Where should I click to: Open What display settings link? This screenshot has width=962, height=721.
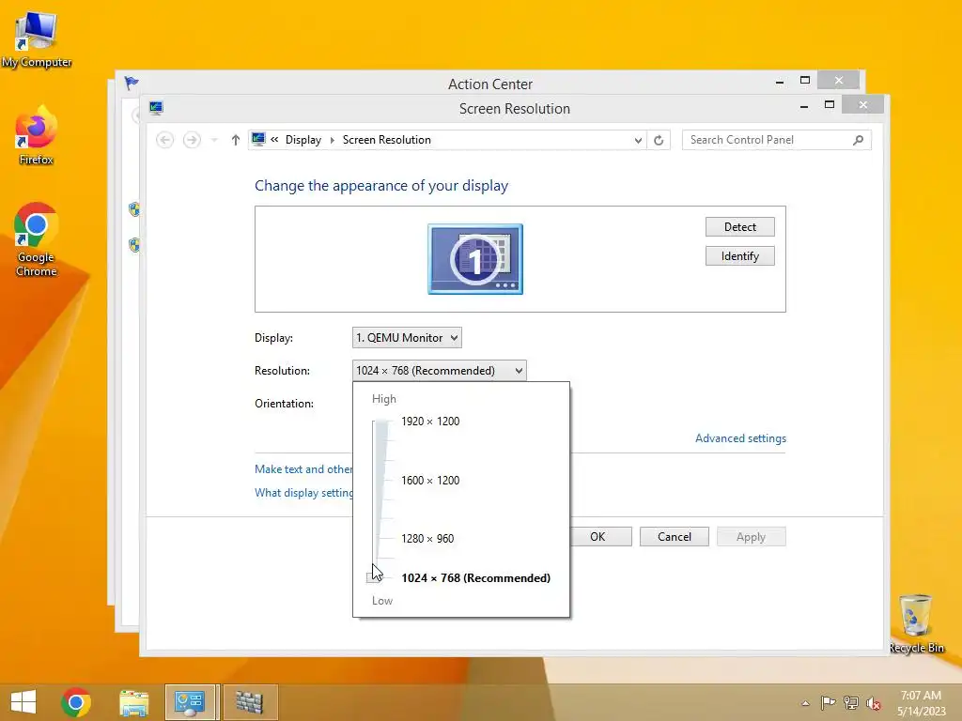(303, 492)
